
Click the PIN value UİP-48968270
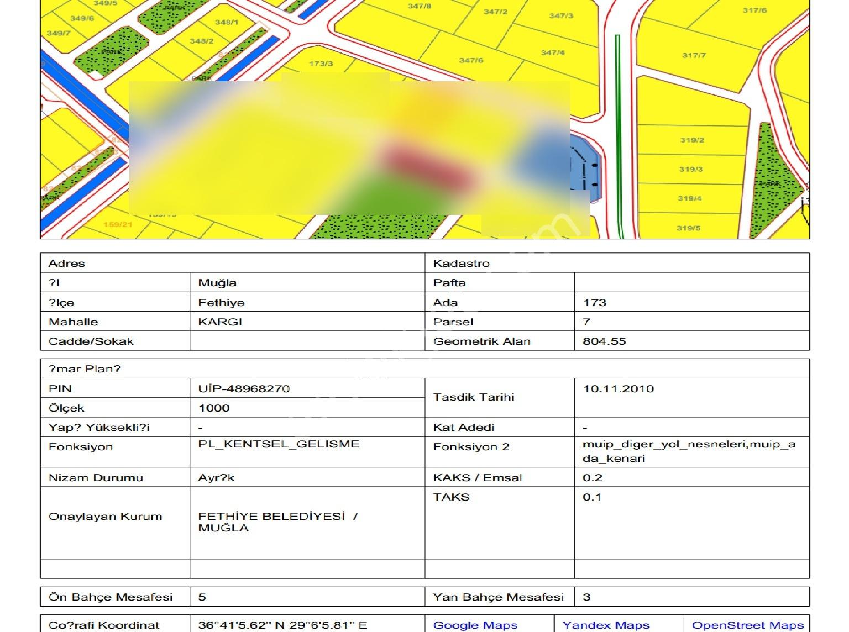244,388
